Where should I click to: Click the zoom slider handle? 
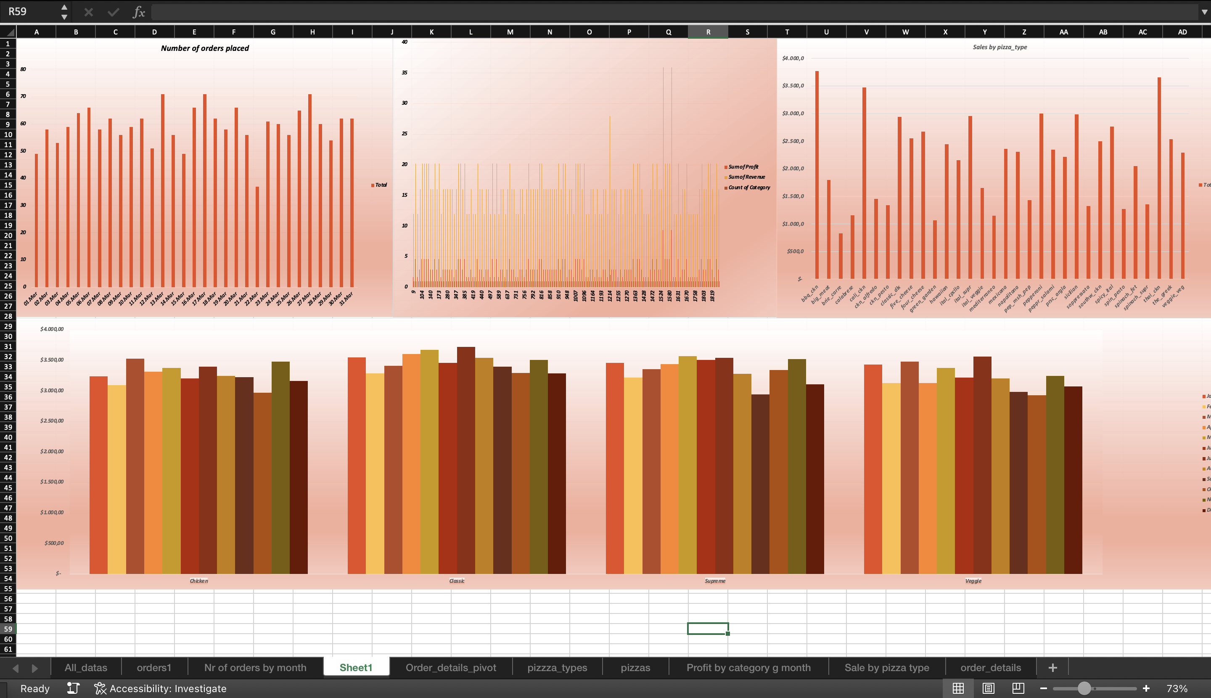point(1084,688)
